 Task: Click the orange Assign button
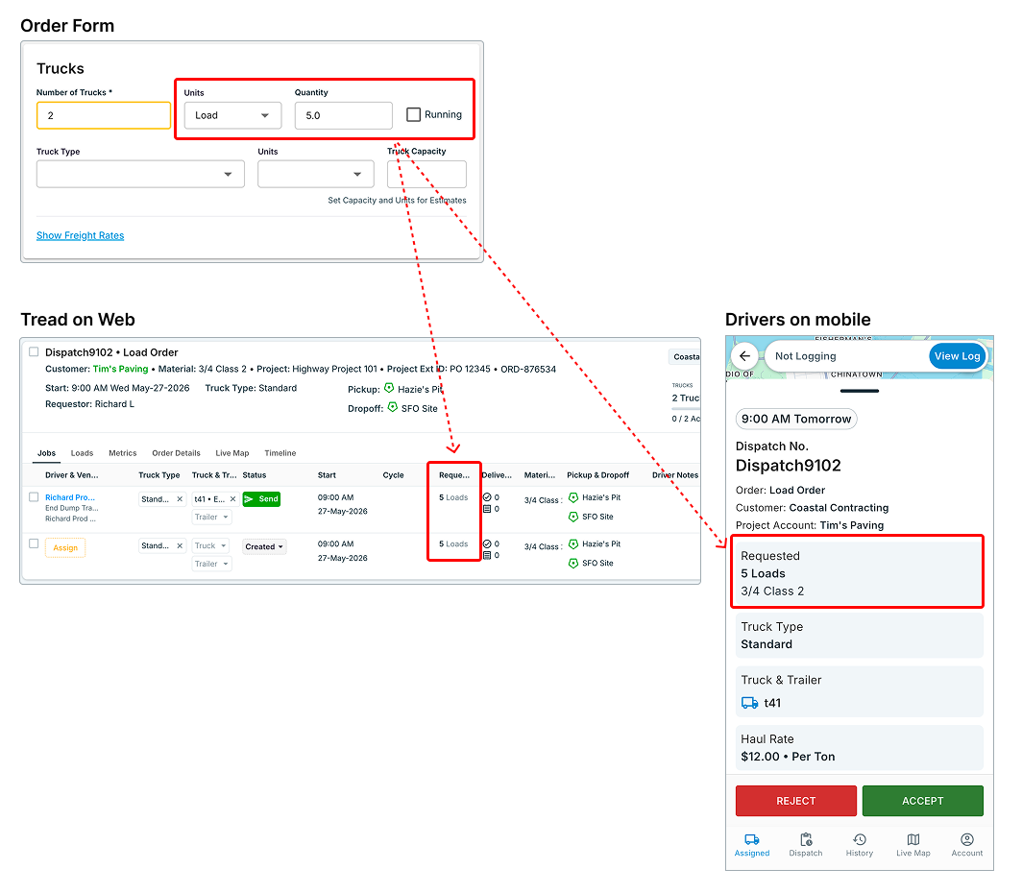tap(65, 547)
